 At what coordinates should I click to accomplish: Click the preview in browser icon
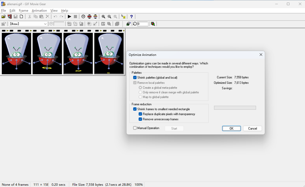tap(153, 24)
